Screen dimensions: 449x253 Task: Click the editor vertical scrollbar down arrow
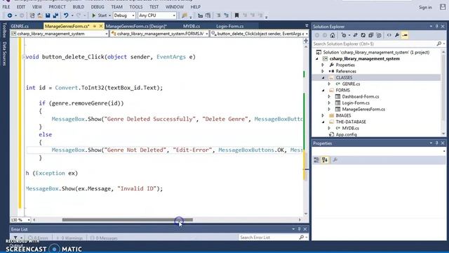306,214
